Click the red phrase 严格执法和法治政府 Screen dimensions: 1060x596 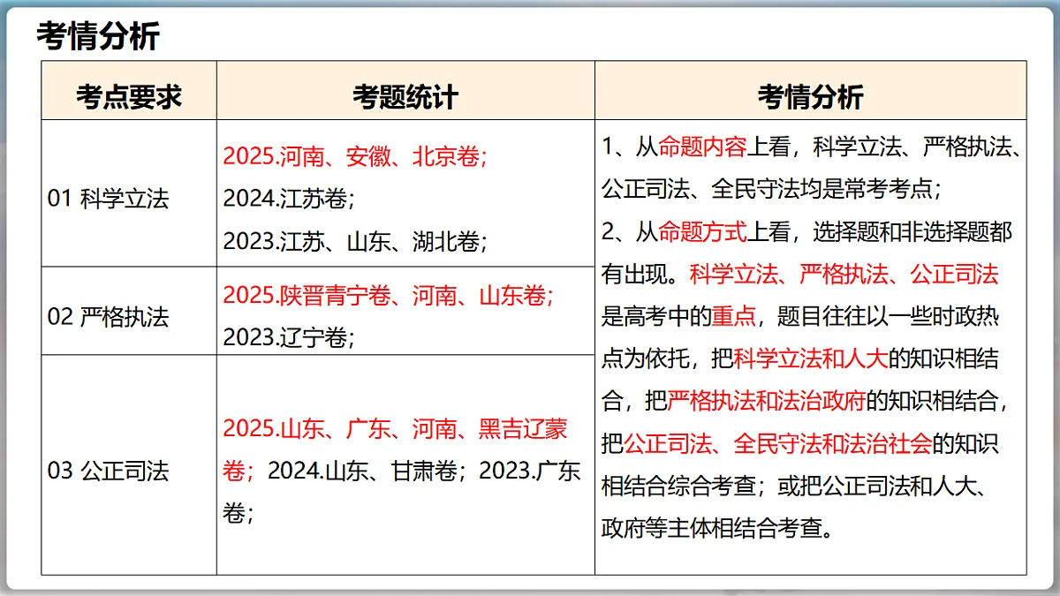[x=767, y=401]
